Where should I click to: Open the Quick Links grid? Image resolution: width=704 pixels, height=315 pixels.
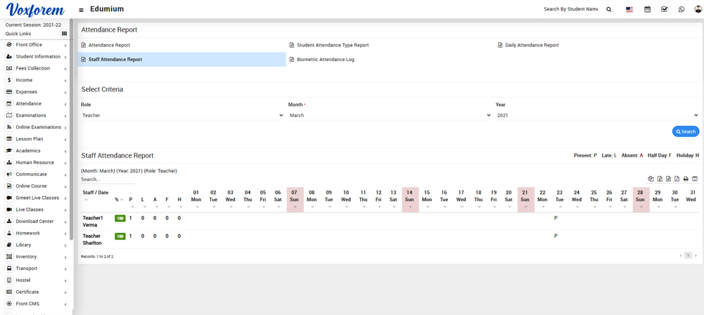[x=64, y=34]
